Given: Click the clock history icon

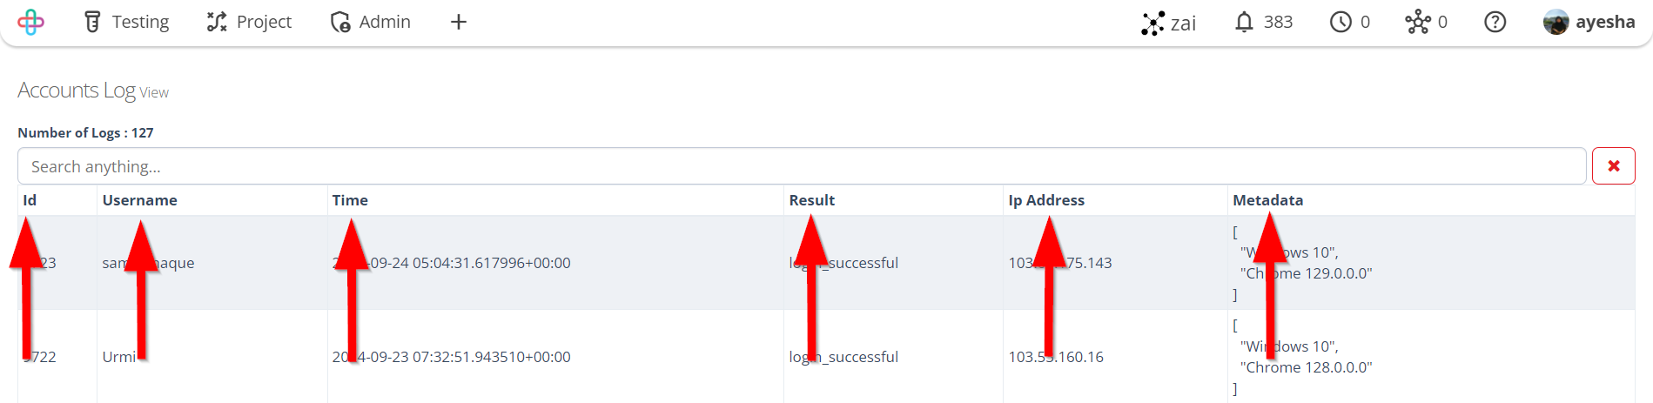Looking at the screenshot, I should pos(1341,22).
